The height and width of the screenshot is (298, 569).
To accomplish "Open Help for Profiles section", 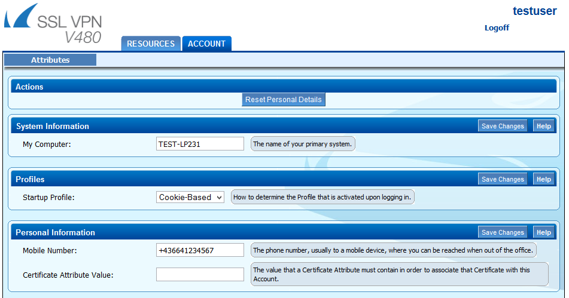I will click(x=544, y=179).
